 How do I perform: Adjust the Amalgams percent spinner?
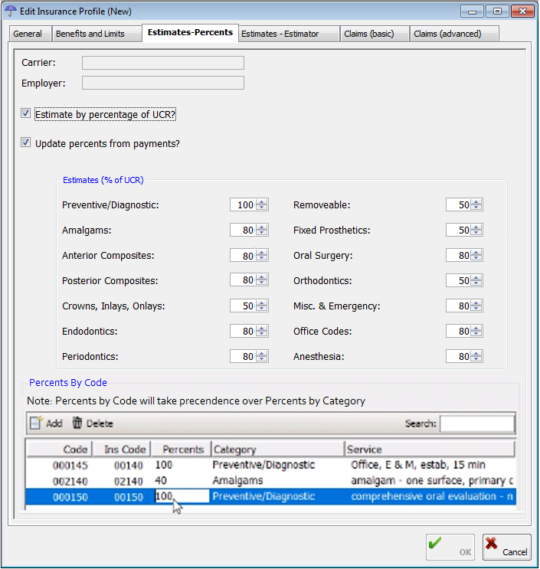point(262,231)
